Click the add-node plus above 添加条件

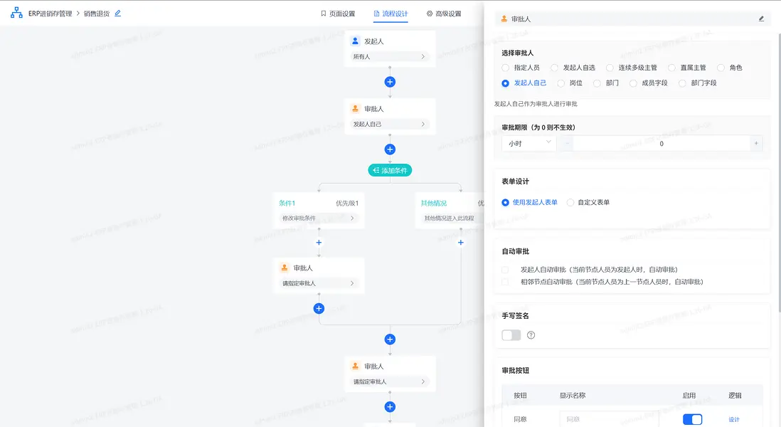pyautogui.click(x=390, y=149)
